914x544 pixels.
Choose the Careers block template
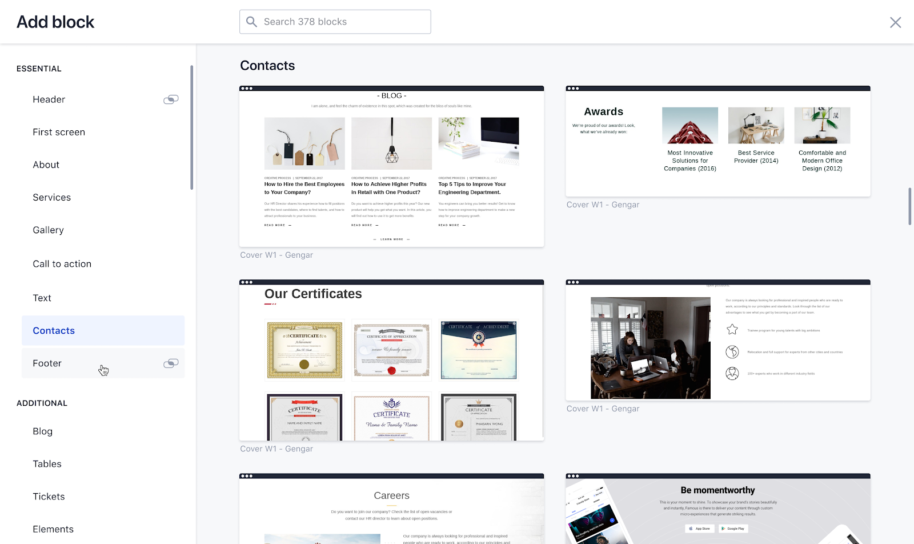[391, 509]
